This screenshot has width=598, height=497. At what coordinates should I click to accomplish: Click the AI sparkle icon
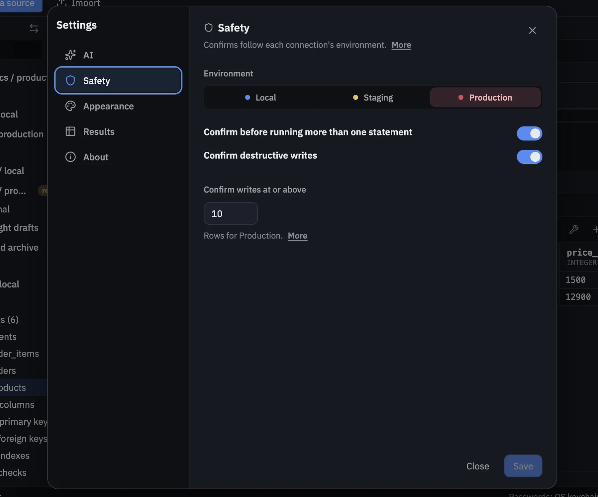pyautogui.click(x=70, y=55)
